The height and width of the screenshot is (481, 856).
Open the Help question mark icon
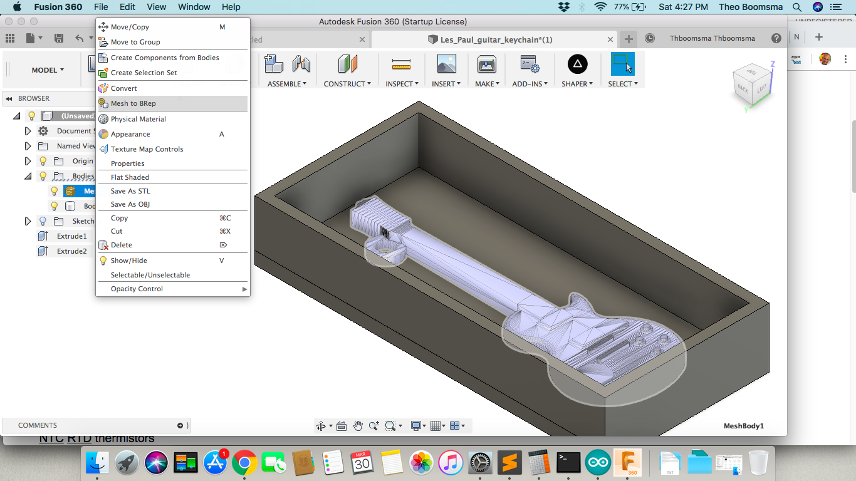coord(776,38)
